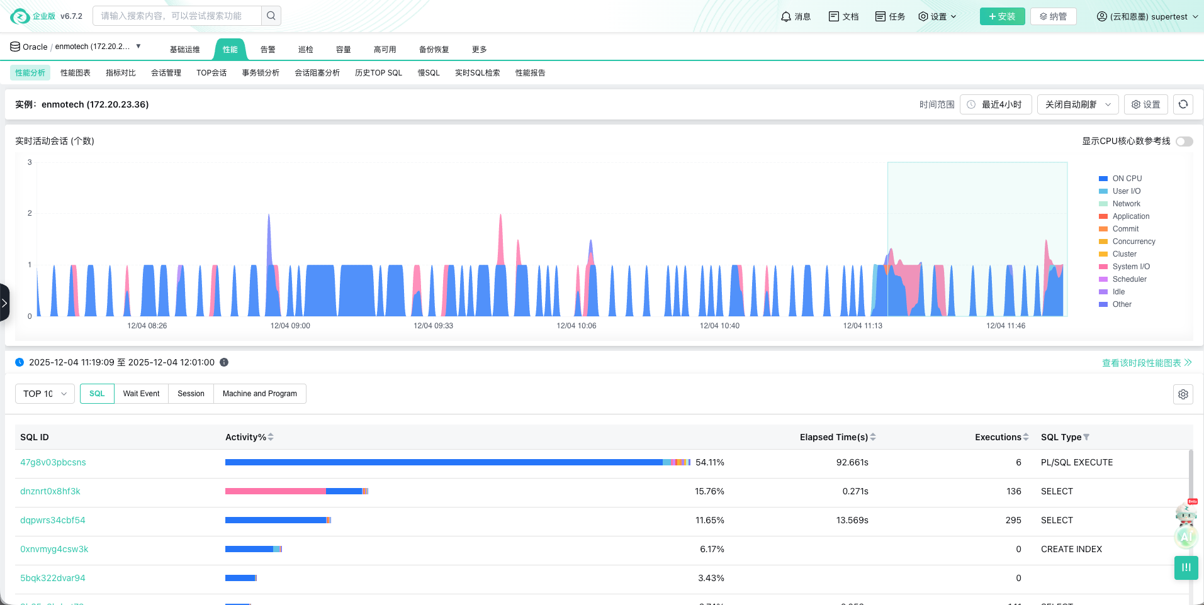View the 任务 task list
Viewport: 1204px width, 605px height.
tap(889, 16)
